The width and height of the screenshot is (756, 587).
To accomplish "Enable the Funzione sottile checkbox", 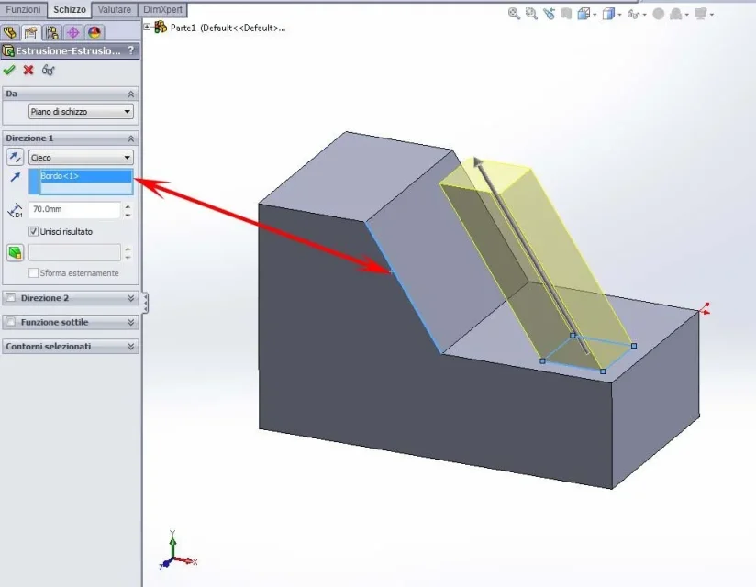I will (x=11, y=322).
